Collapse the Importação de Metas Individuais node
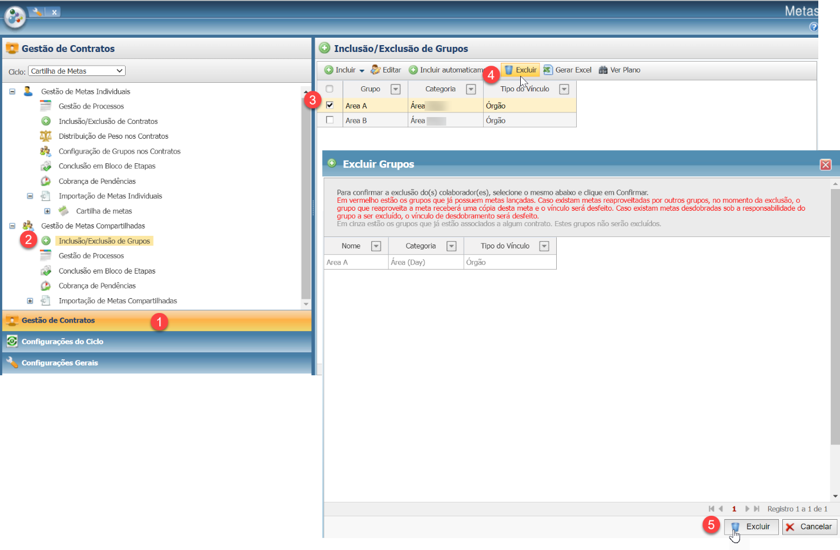The height and width of the screenshot is (550, 840). pos(30,196)
